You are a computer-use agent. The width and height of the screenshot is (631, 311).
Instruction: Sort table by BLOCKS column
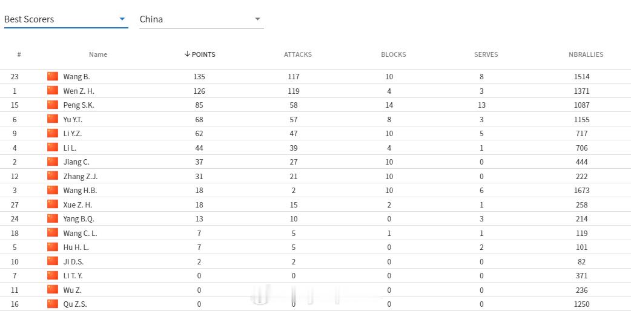393,54
